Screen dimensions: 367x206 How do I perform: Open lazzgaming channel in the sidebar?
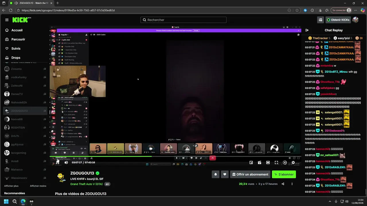pos(25,153)
